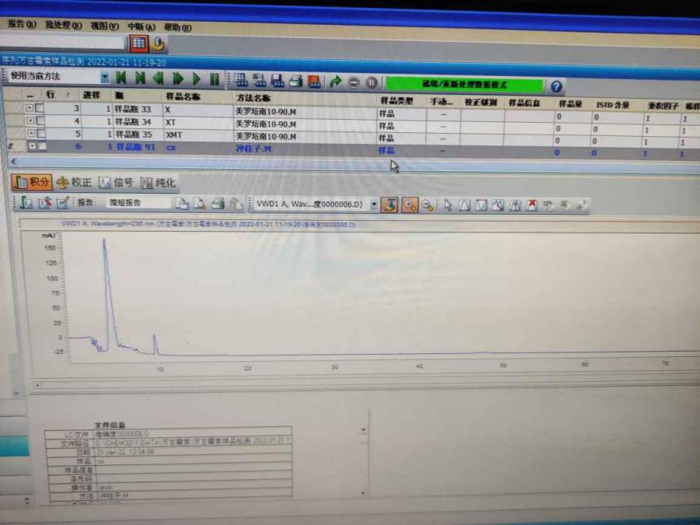Switch to the 纯化 tab
The image size is (700, 525).
(158, 183)
